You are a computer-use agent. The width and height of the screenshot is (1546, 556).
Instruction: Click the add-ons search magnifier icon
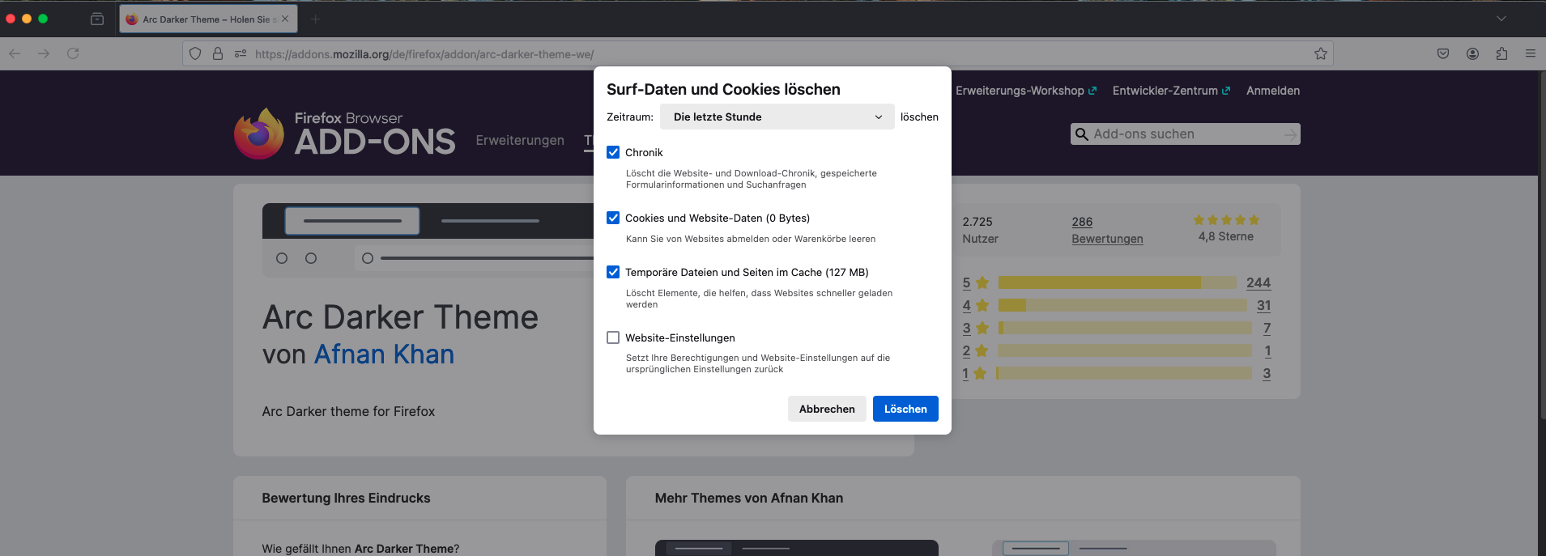pos(1082,134)
